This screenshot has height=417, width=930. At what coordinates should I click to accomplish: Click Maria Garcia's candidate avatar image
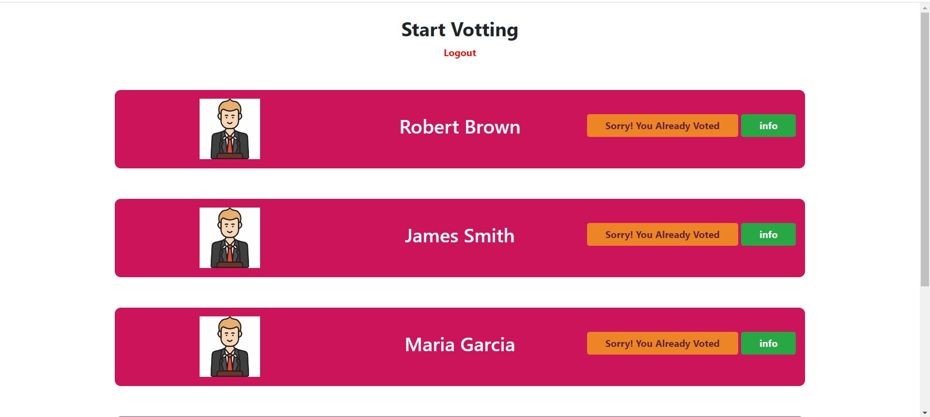[x=230, y=346]
